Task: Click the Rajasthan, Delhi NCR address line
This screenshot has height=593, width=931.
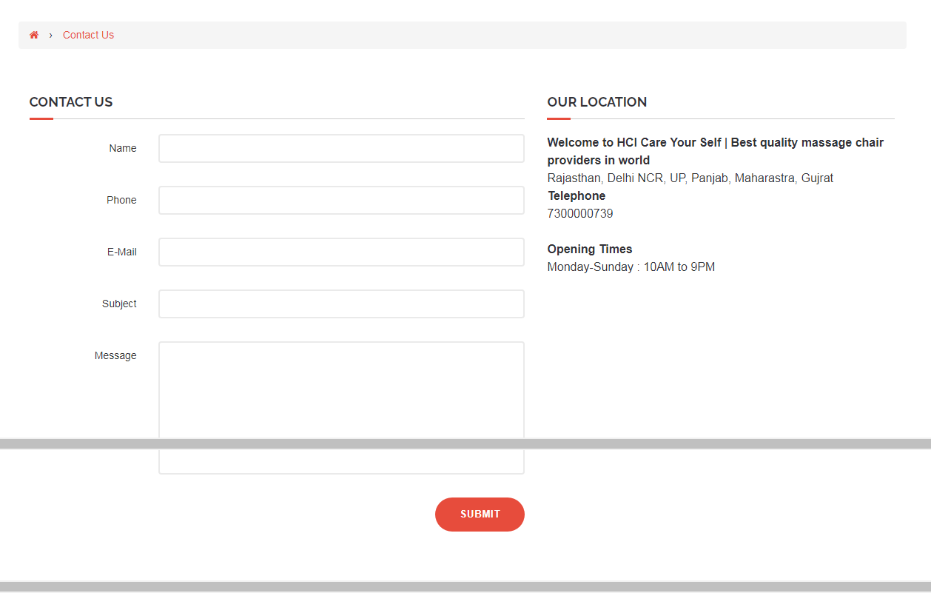Action: [x=690, y=178]
